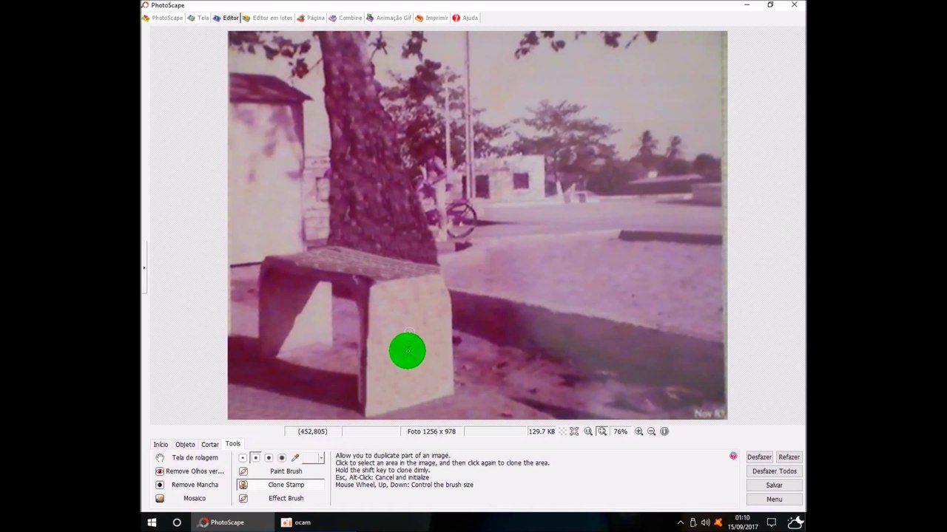Click the photo info icon
Viewport: 947px width, 532px height.
664,432
